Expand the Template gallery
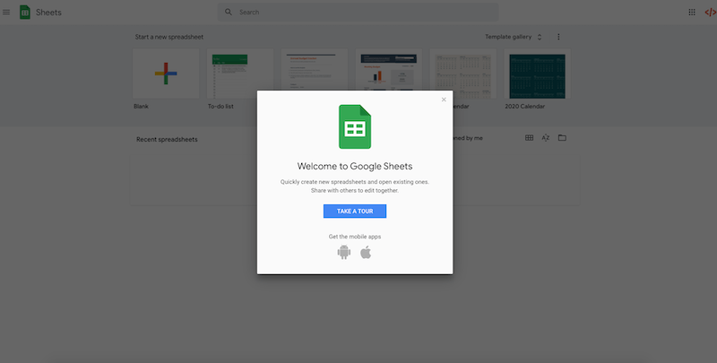 click(514, 37)
